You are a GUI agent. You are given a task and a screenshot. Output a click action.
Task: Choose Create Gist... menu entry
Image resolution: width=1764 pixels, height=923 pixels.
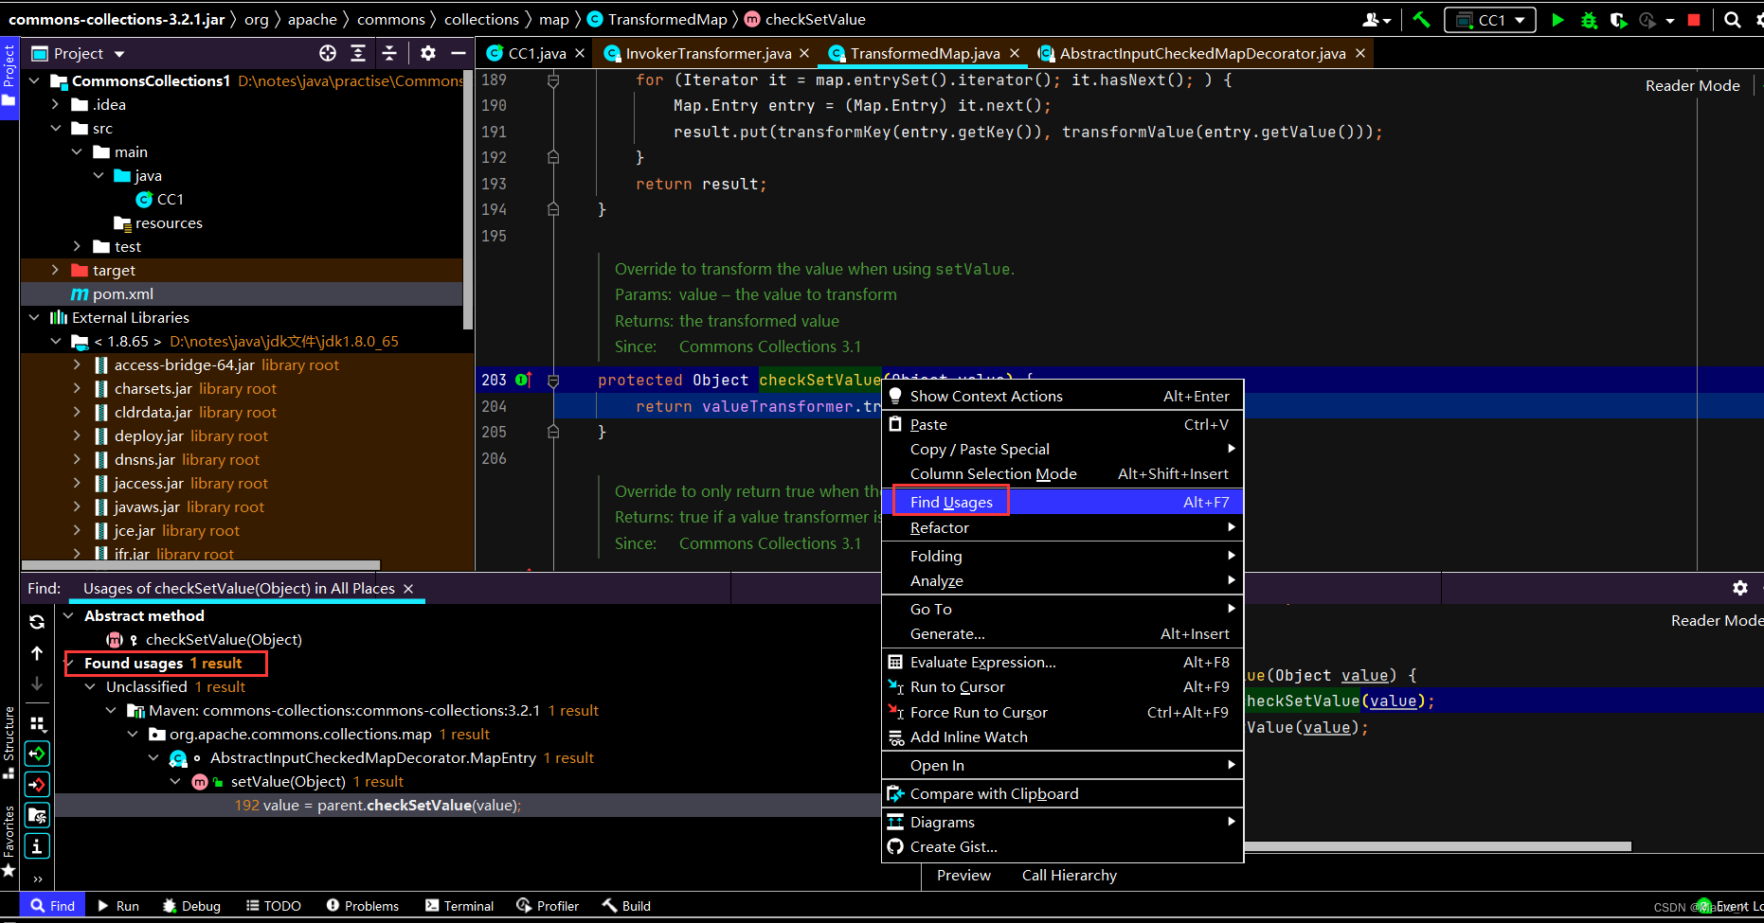(1062, 846)
